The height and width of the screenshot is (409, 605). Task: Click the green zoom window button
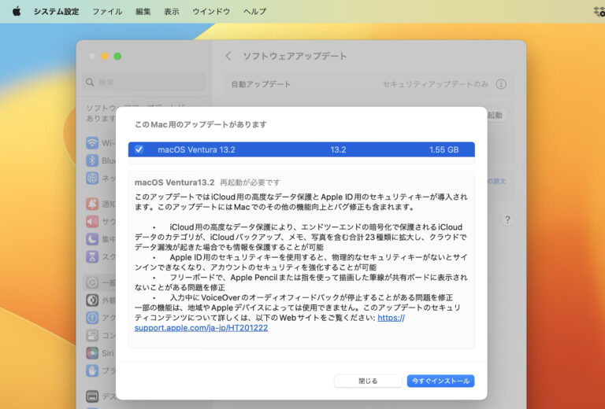point(117,57)
